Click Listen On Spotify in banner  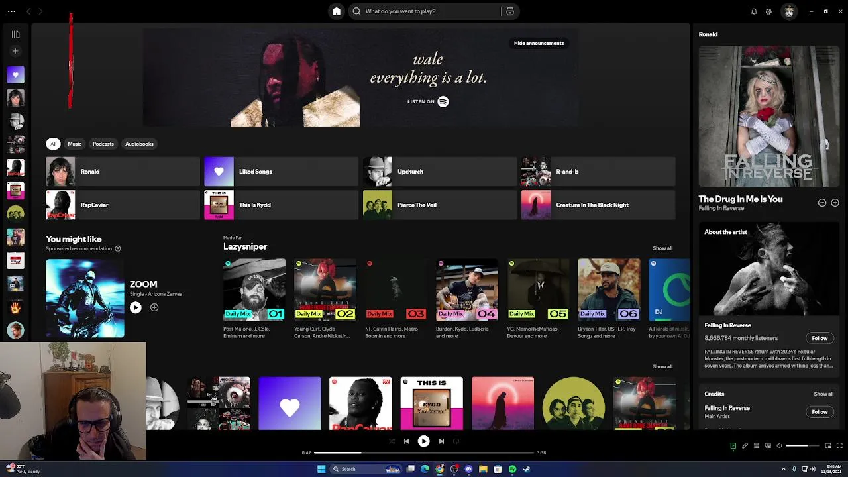click(428, 101)
